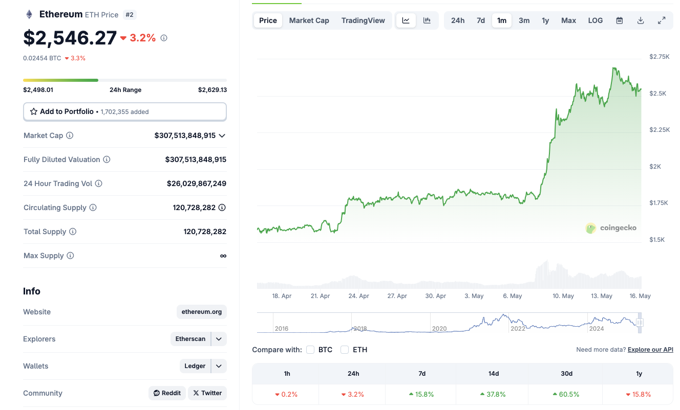Show 24 Hour Trading Vol info tooltip
This screenshot has height=410, width=680.
point(99,184)
